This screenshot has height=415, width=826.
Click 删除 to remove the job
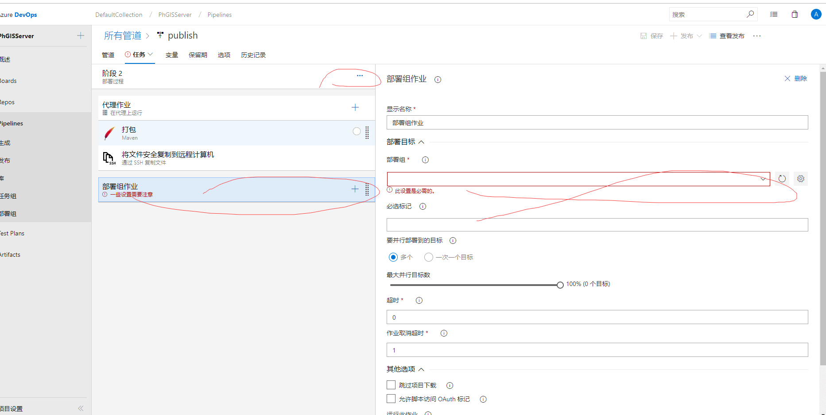(796, 78)
